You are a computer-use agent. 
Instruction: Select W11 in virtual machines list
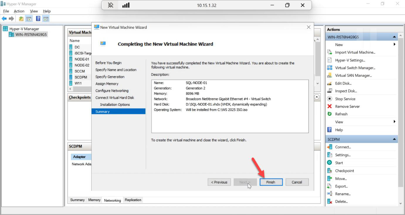point(78,83)
